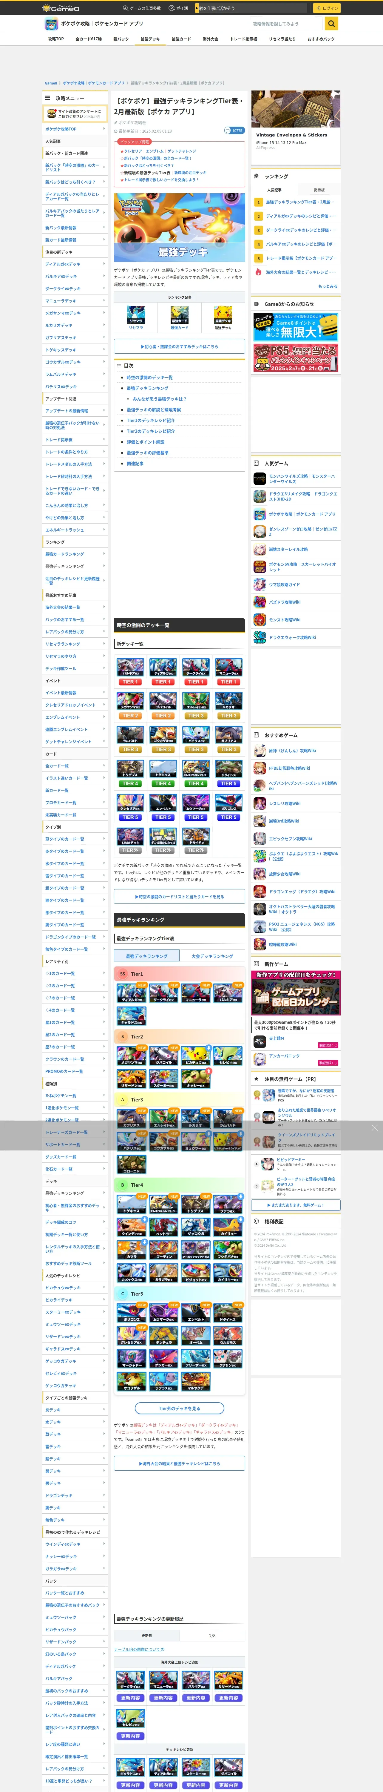
Task: Click まだまだあります。無料ゲーム！ button
Action: tap(296, 1205)
